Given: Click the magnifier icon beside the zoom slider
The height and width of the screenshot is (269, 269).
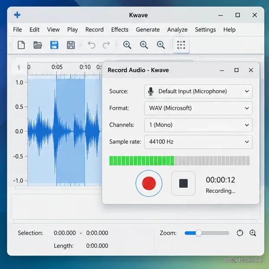Looking at the screenshot, I should click(253, 233).
